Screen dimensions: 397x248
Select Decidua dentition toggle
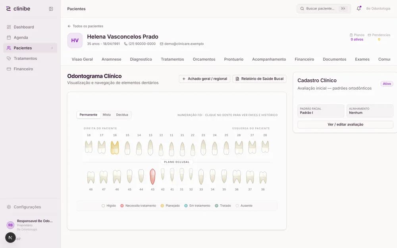(122, 115)
